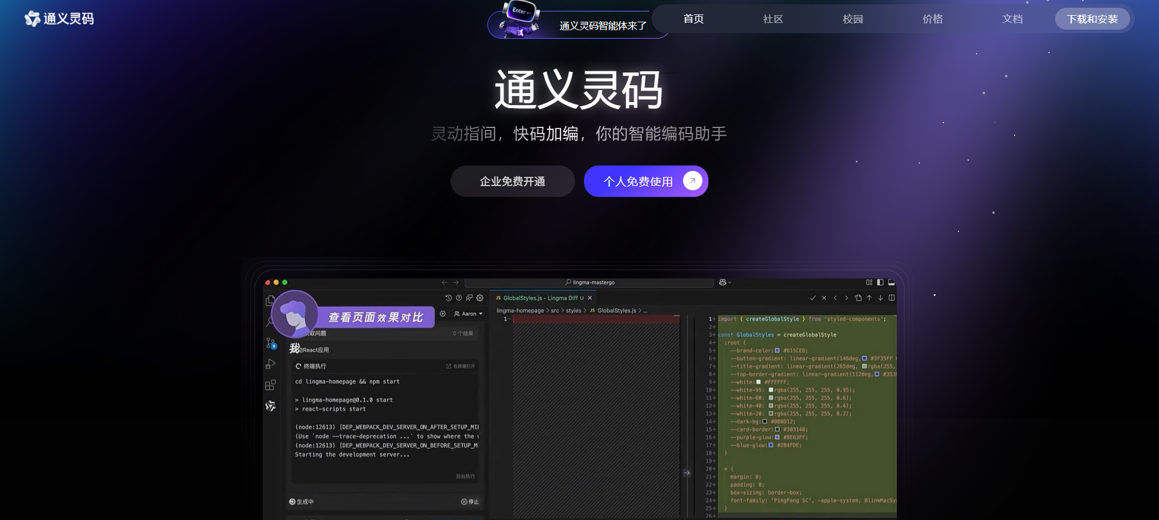Toggle the primary side bar icon
The width and height of the screenshot is (1159, 520).
coord(880,282)
